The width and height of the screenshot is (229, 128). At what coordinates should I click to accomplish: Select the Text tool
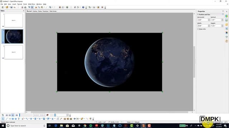pyautogui.click(x=19, y=119)
